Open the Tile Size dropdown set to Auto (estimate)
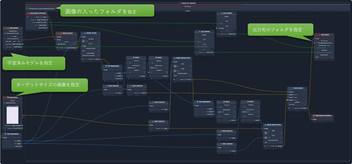The width and height of the screenshot is (352, 164). [x=66, y=44]
